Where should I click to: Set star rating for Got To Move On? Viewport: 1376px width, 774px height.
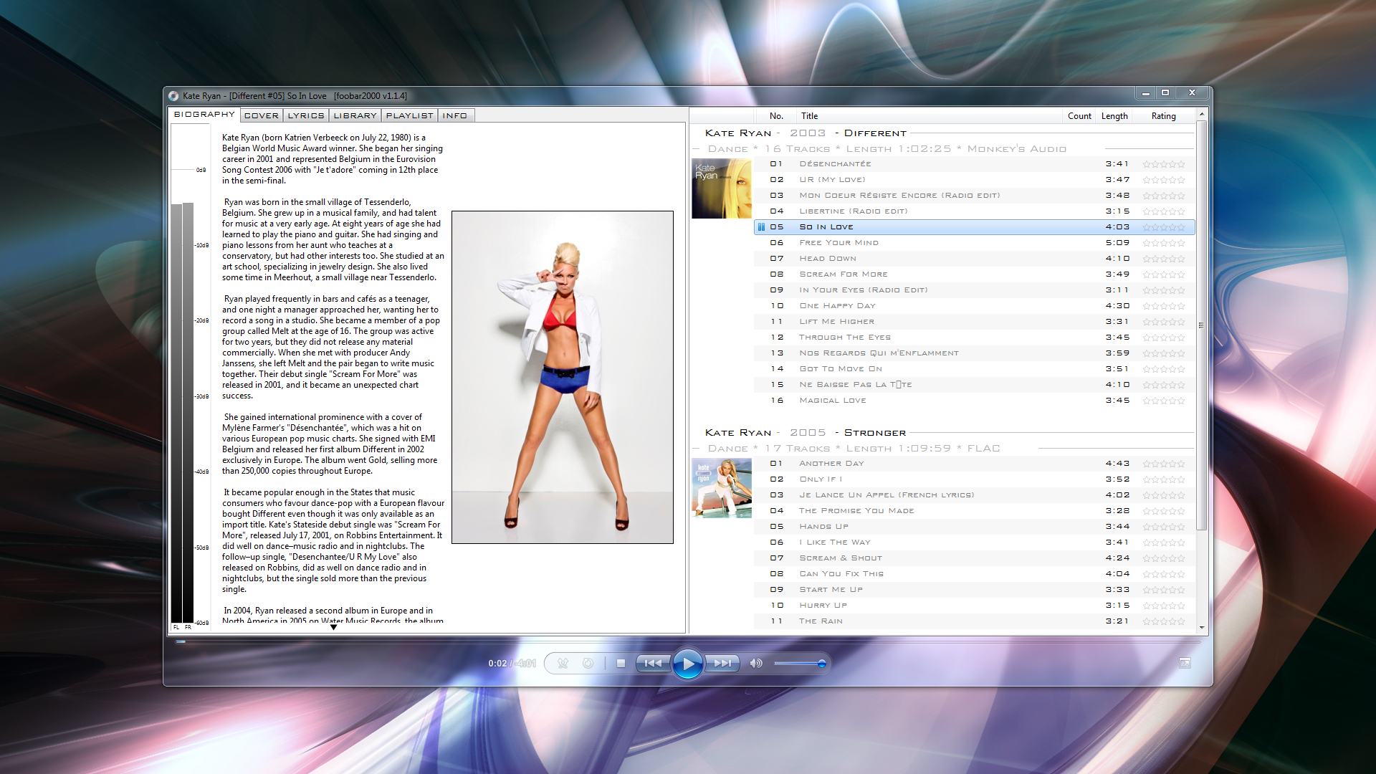1164,369
